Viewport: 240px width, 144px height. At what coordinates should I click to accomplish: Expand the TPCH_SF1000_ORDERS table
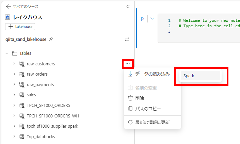pyautogui.click(x=14, y=105)
